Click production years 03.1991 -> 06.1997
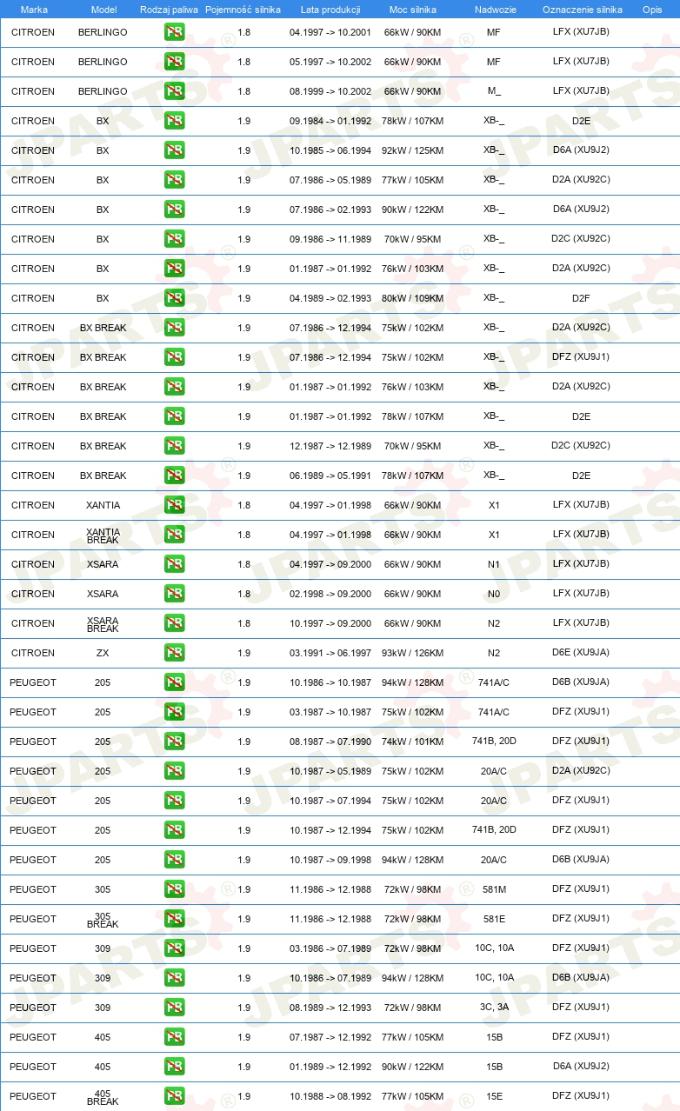The width and height of the screenshot is (680, 1111). [x=330, y=653]
